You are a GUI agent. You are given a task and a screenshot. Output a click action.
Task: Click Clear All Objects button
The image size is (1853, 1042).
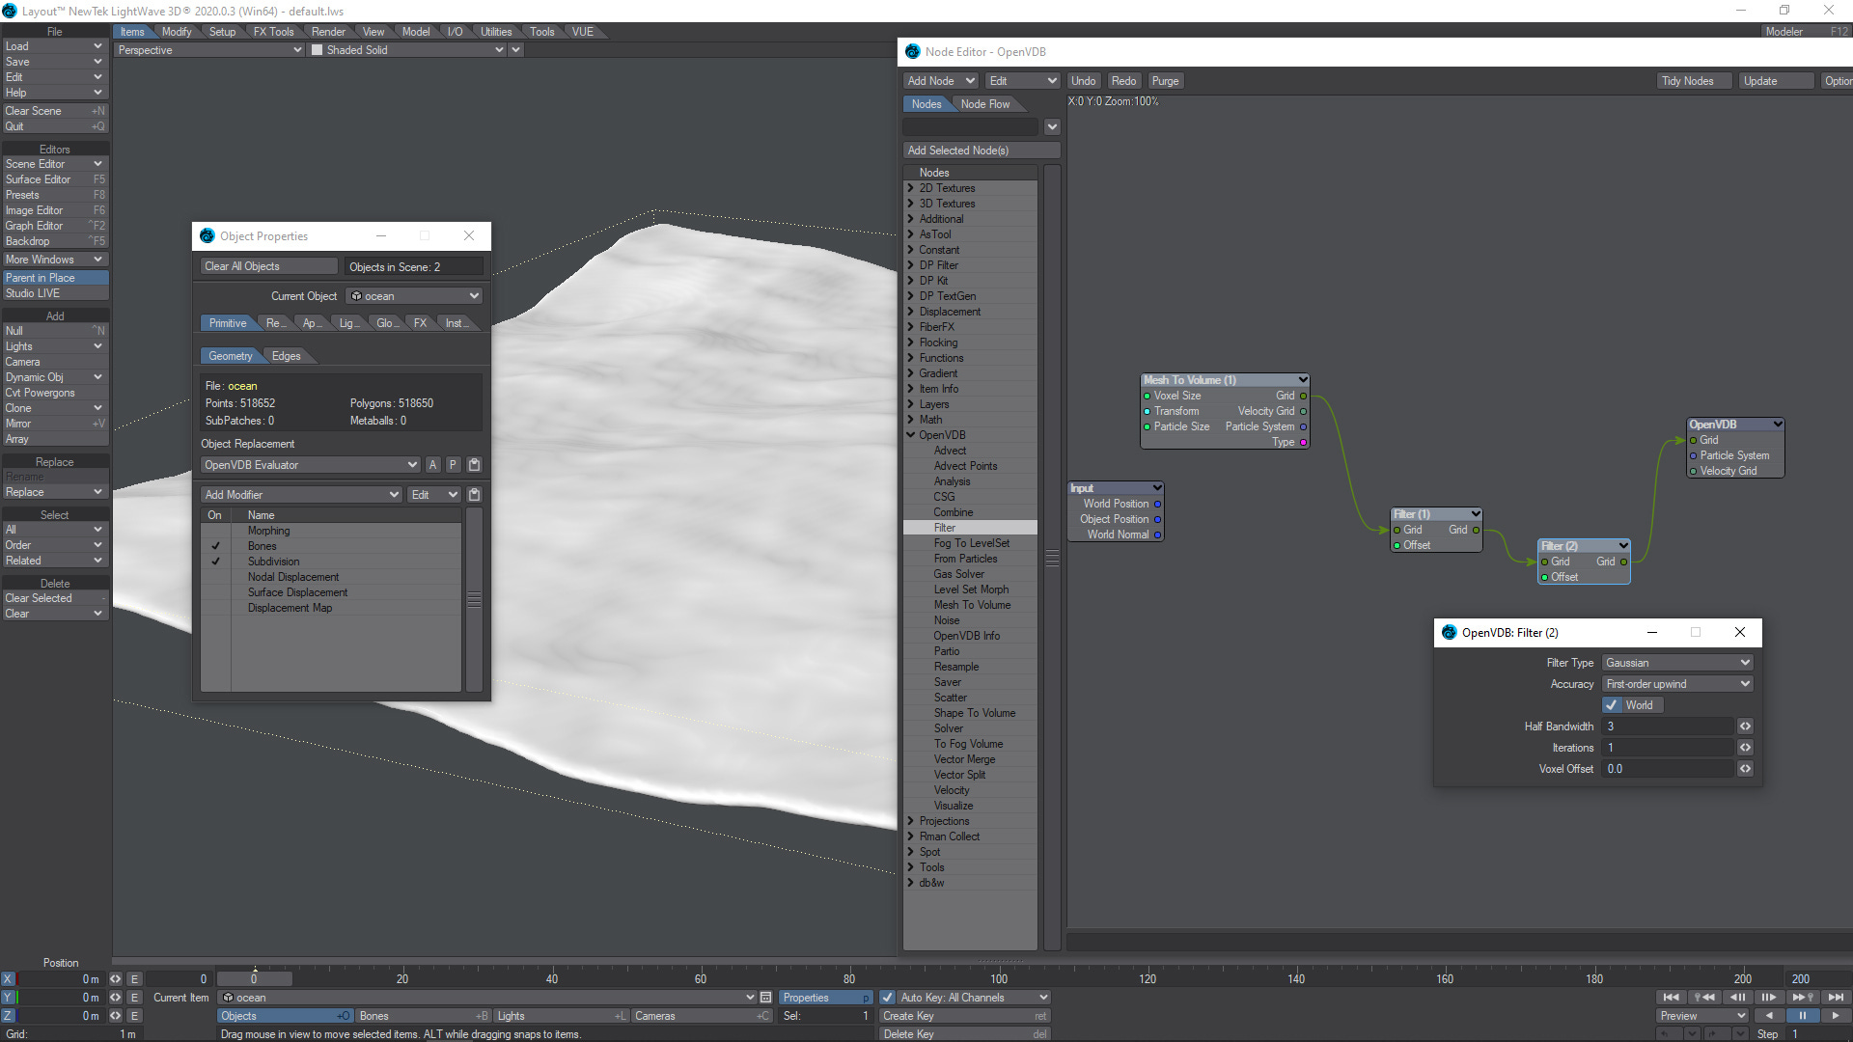[269, 267]
